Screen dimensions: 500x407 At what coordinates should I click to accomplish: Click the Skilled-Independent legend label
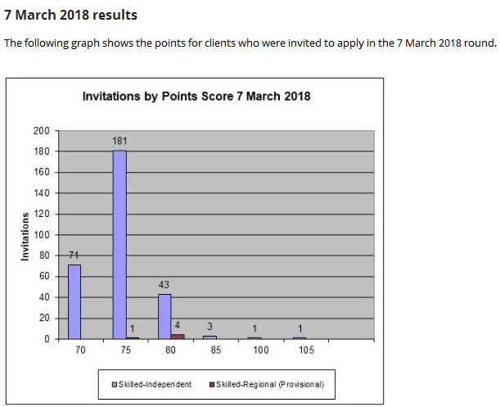[155, 384]
